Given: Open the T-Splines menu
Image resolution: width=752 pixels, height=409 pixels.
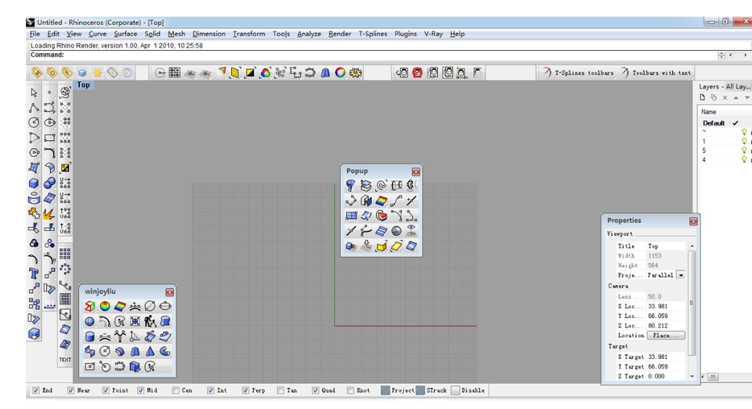Looking at the screenshot, I should pyautogui.click(x=373, y=34).
